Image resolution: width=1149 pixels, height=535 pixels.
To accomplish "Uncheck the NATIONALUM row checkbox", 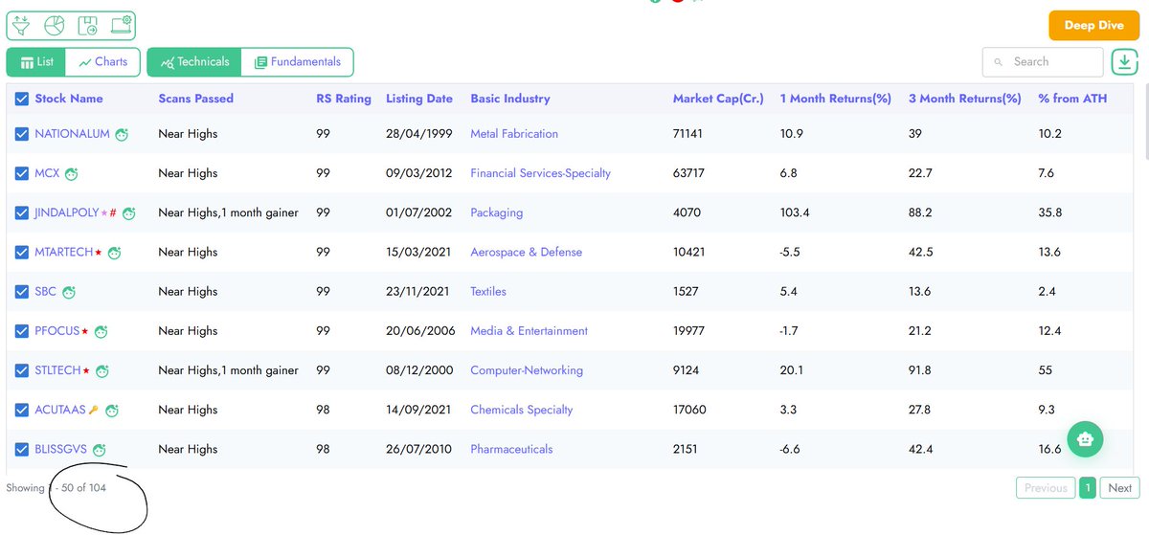I will tap(22, 134).
